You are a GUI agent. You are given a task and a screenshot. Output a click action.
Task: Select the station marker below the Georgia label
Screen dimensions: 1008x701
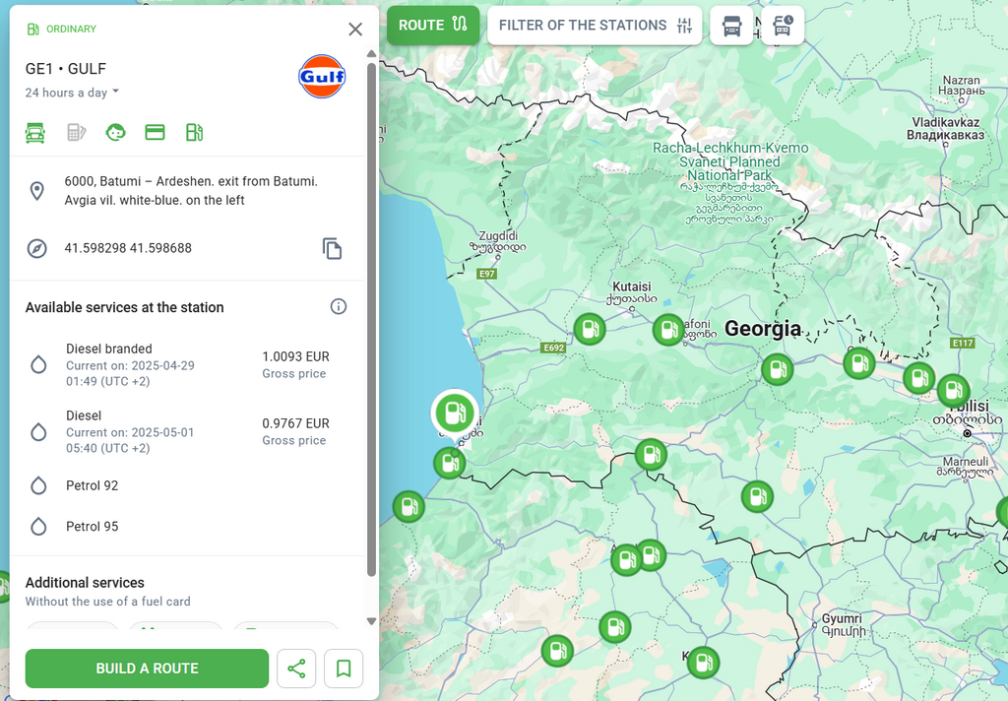pos(778,370)
